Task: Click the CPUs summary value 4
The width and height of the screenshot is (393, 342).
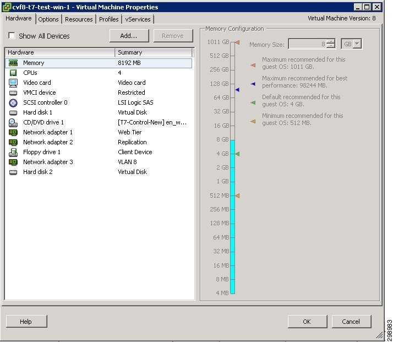Action: click(119, 73)
